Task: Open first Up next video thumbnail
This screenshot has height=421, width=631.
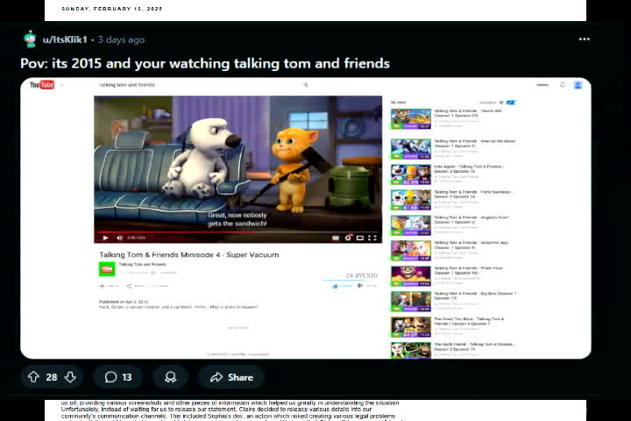Action: [x=411, y=119]
